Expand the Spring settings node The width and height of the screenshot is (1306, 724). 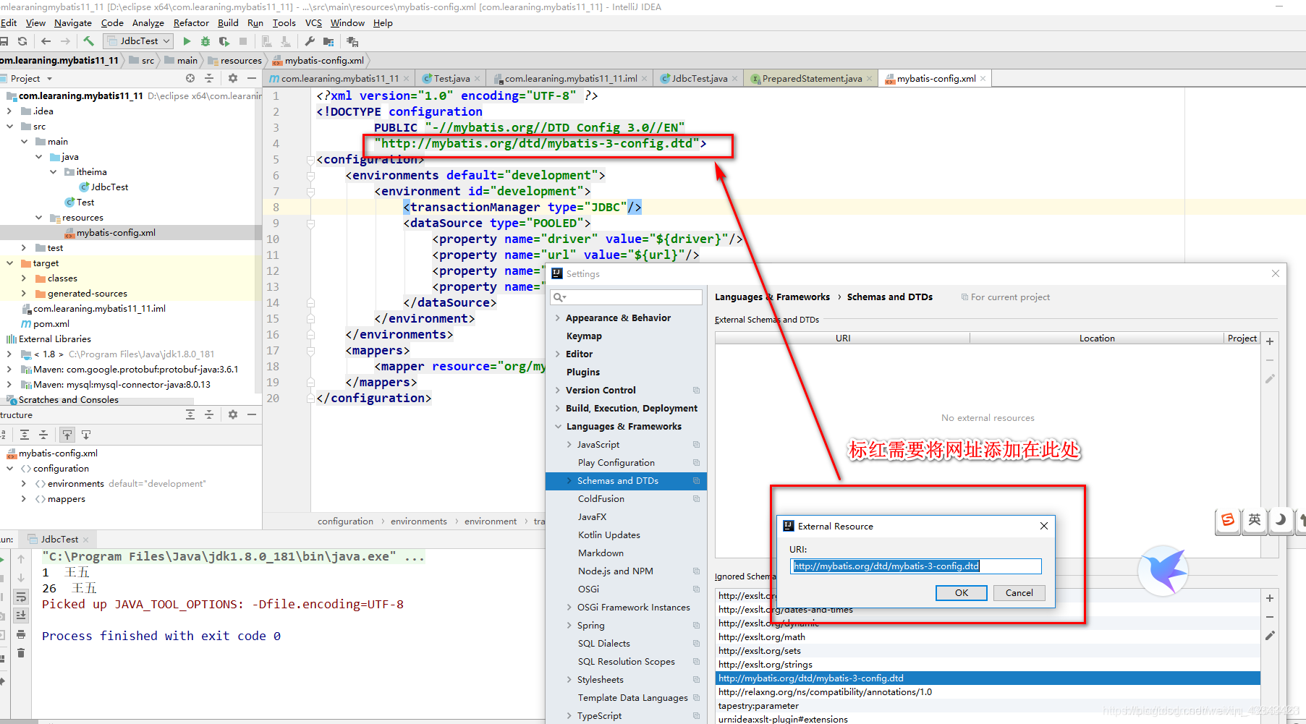[569, 626]
